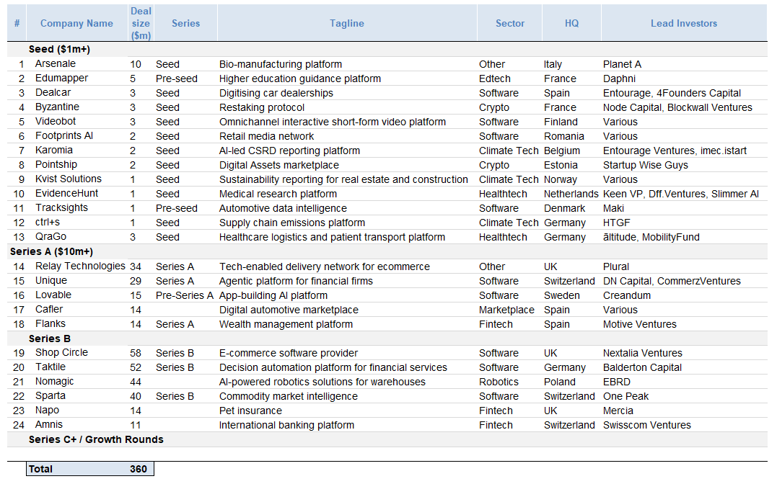Click the 'Relay Technologies' cell
The width and height of the screenshot is (777, 484).
point(80,266)
